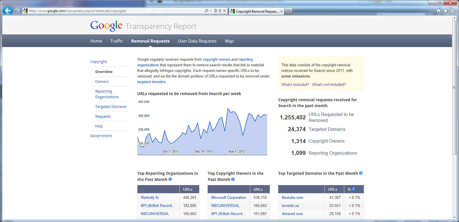The width and height of the screenshot is (459, 222).
Task: Open a new blank tab
Action: coord(289,11)
